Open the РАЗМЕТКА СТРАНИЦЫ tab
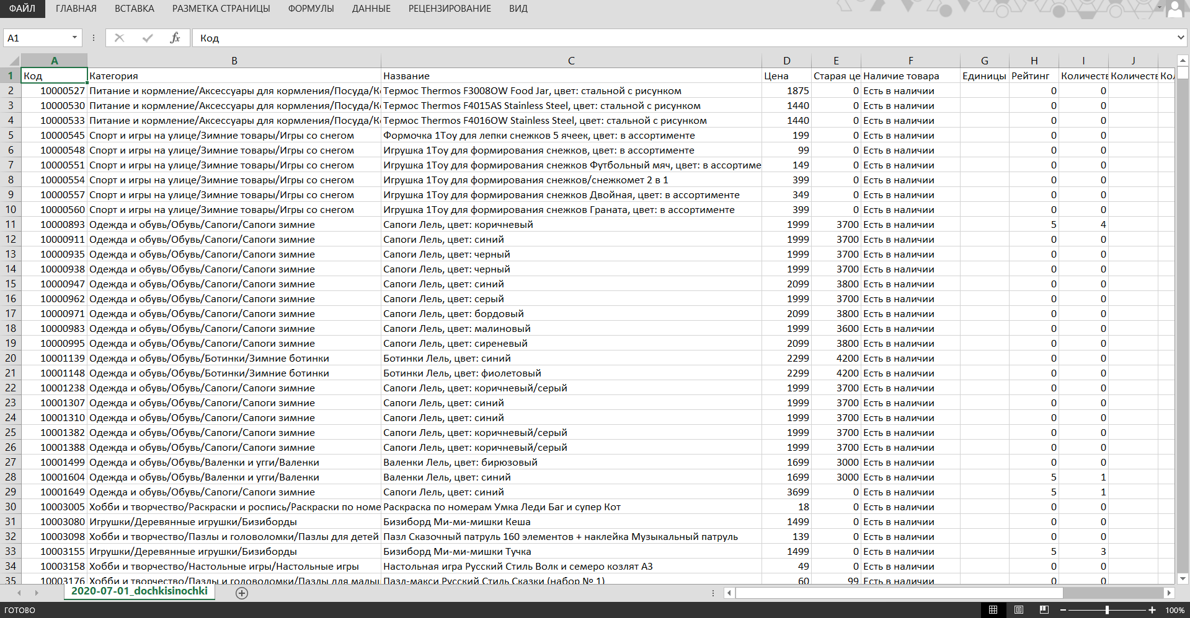The height and width of the screenshot is (618, 1190). click(x=221, y=9)
